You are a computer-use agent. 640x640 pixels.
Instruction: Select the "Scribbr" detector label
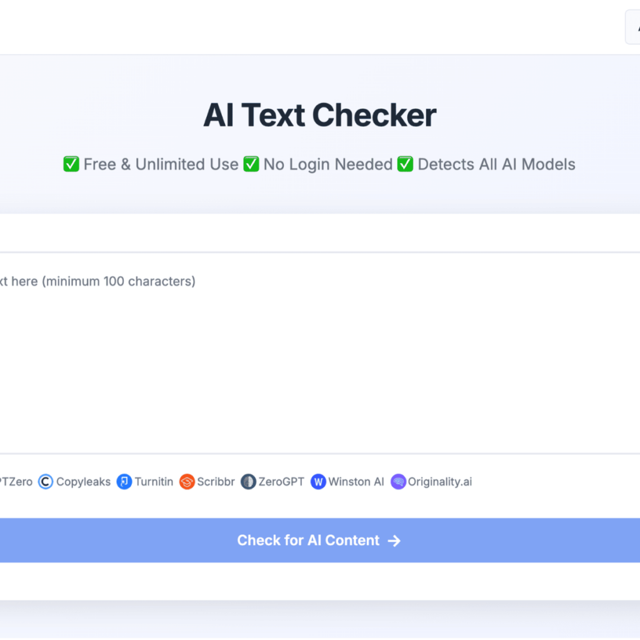pyautogui.click(x=216, y=482)
